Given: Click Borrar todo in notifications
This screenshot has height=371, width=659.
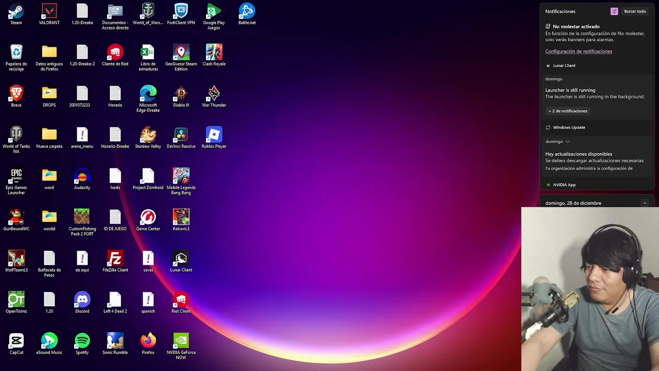Looking at the screenshot, I should tap(635, 11).
